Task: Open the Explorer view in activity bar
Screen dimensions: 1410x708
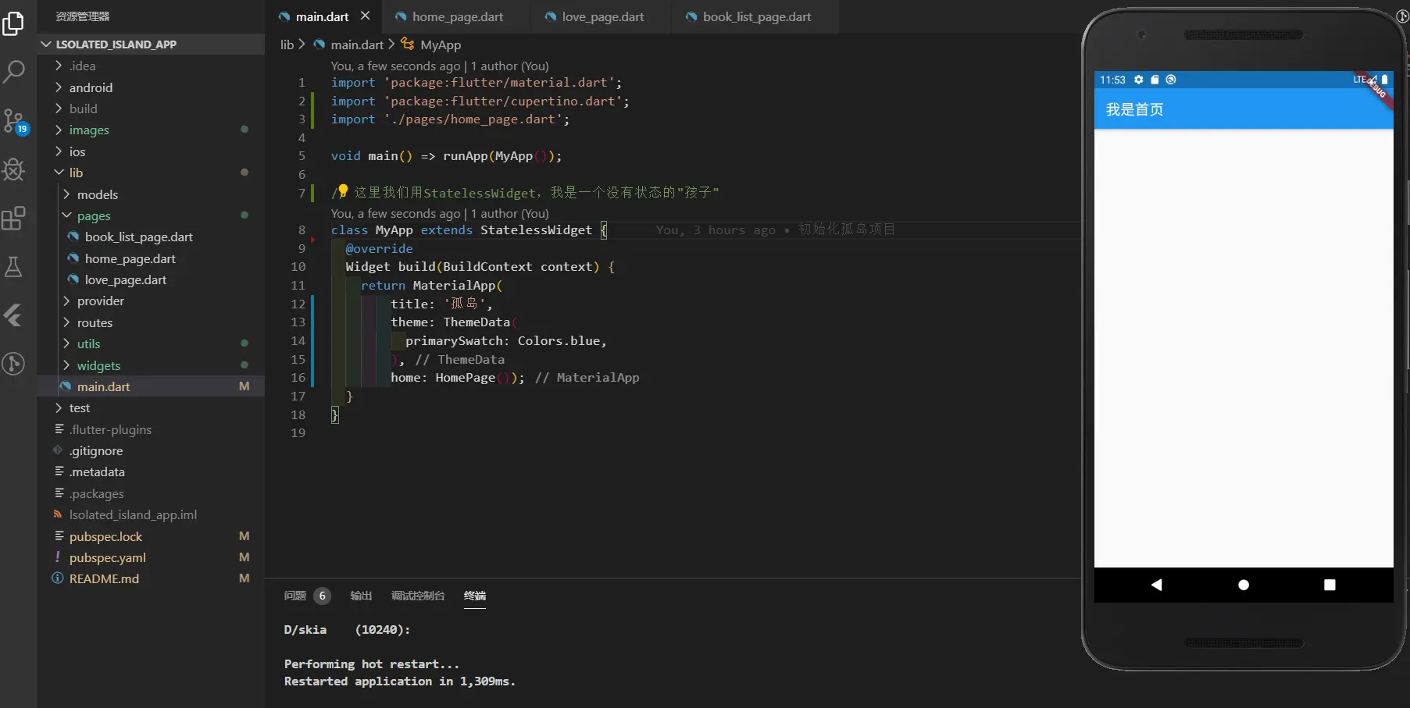Action: tap(14, 23)
